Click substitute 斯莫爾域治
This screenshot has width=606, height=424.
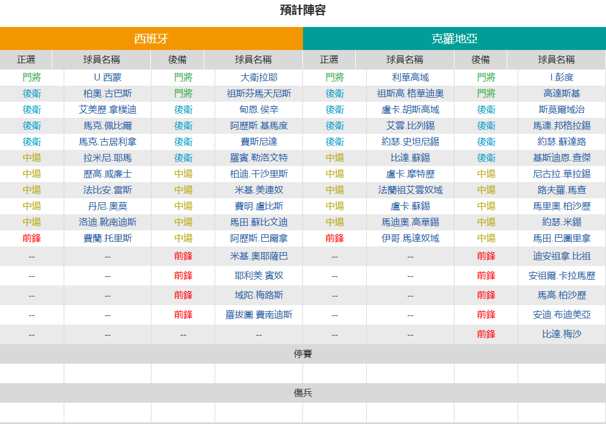(562, 110)
